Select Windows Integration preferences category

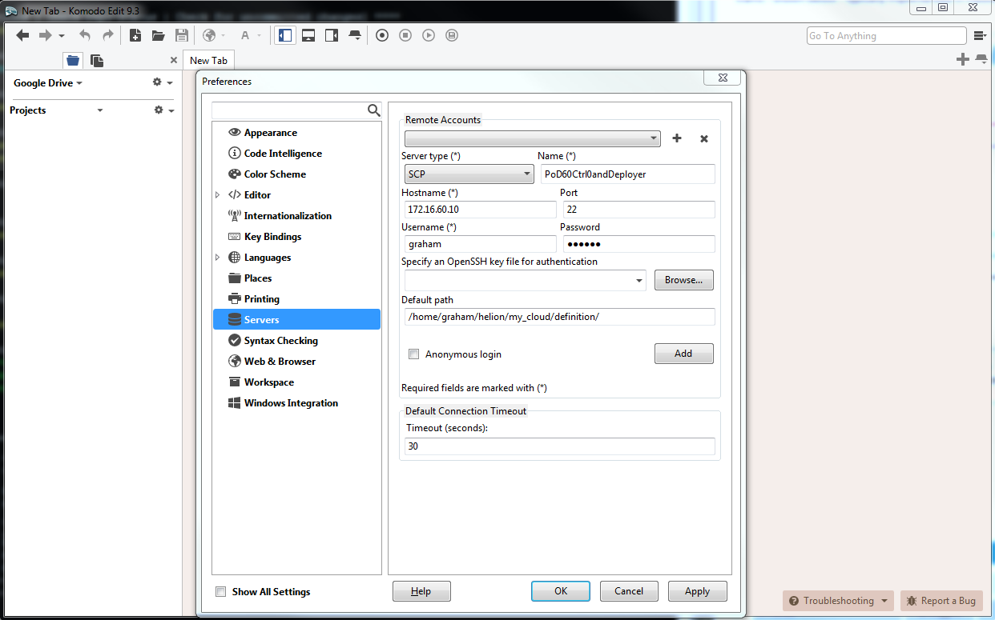pos(291,403)
